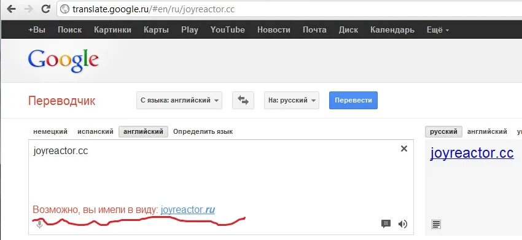Open the target language dropdown 'На: русский'
Screen dimensions: 522x240
292,100
